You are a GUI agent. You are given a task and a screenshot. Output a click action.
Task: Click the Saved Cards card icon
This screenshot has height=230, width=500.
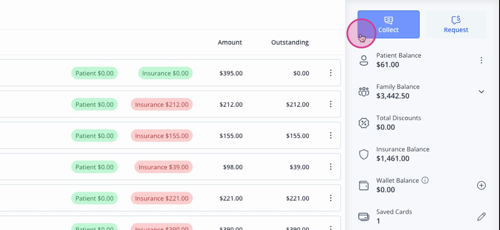tap(364, 217)
